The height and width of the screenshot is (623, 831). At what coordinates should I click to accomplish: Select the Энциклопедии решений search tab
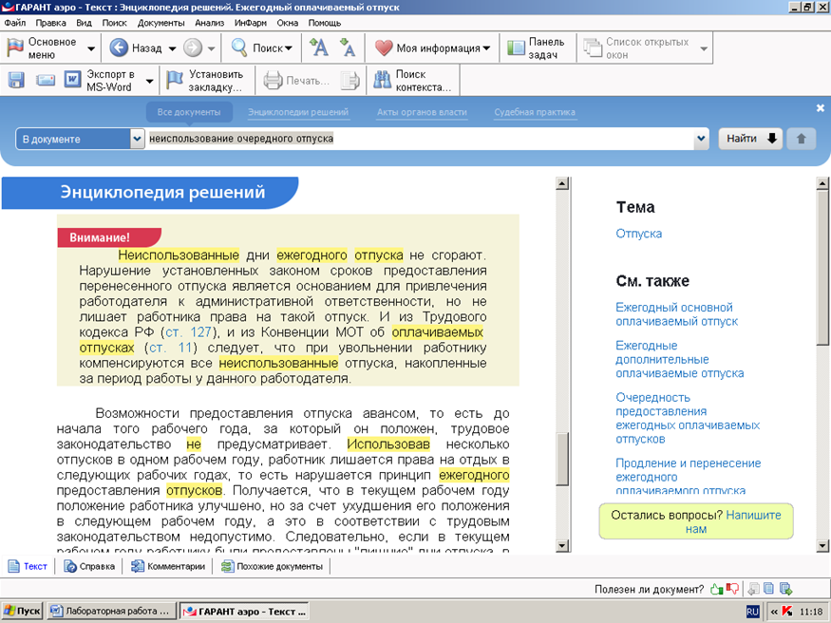pos(298,112)
